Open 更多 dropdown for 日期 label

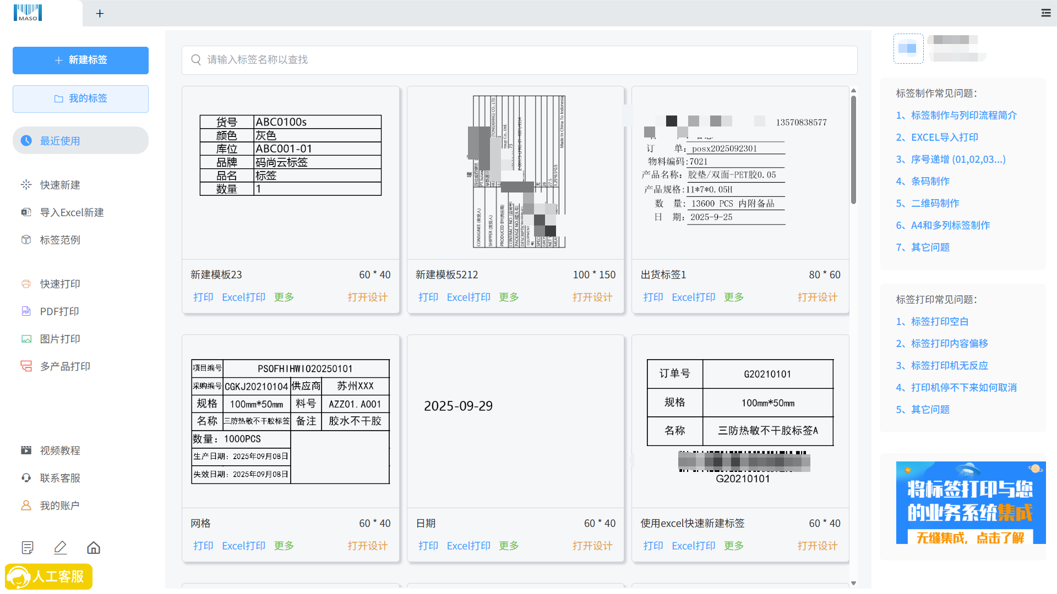[508, 546]
